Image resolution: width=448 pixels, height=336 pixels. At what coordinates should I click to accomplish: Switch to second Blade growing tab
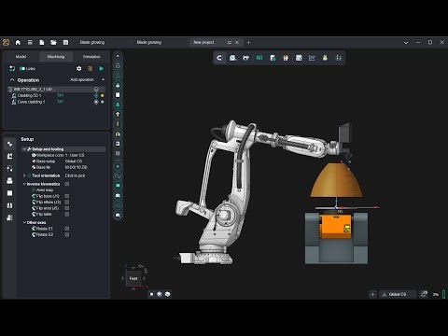[x=149, y=42]
